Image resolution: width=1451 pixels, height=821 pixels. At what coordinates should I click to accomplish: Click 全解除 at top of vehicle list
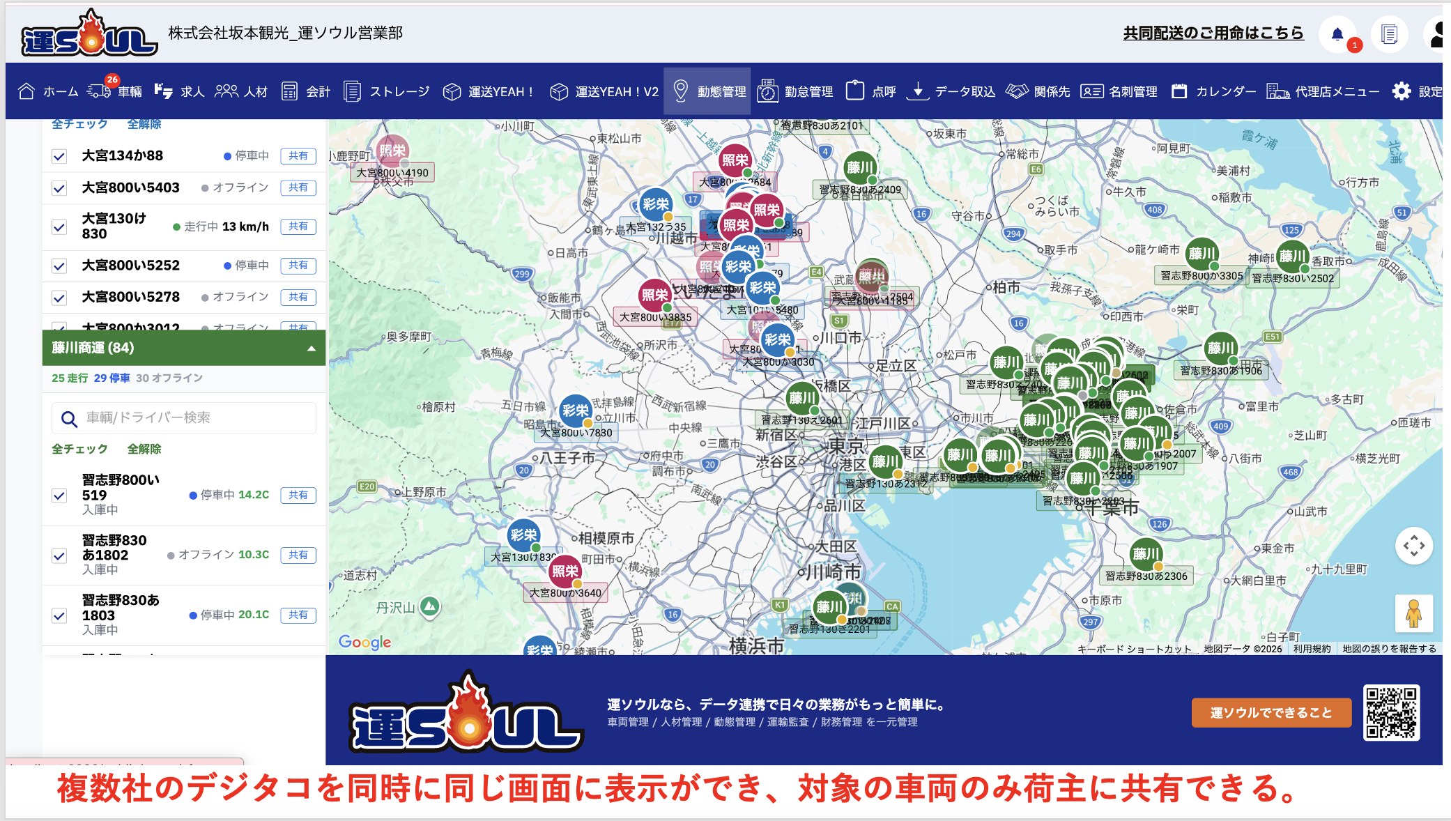(144, 124)
